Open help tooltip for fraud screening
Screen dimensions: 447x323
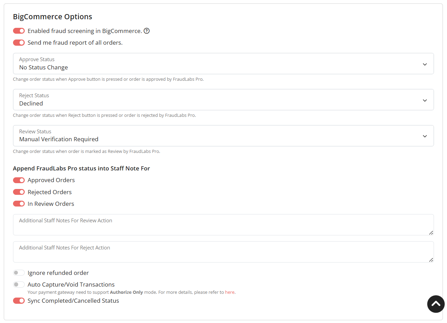tap(146, 31)
